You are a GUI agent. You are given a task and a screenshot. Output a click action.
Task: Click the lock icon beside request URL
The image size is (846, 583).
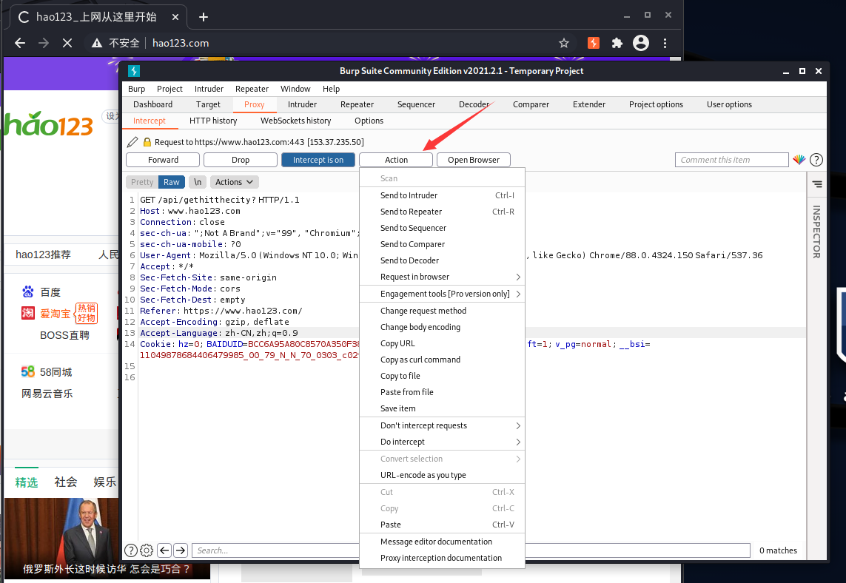(147, 142)
